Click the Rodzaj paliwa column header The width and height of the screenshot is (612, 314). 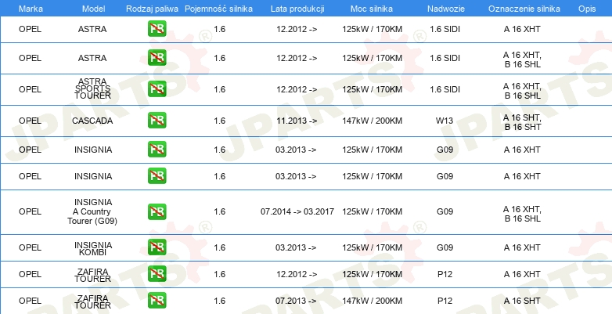153,9
